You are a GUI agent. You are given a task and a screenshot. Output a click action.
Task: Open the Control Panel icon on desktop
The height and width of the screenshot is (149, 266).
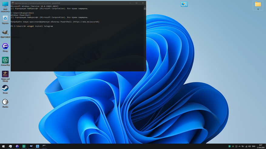pyautogui.click(x=184, y=4)
